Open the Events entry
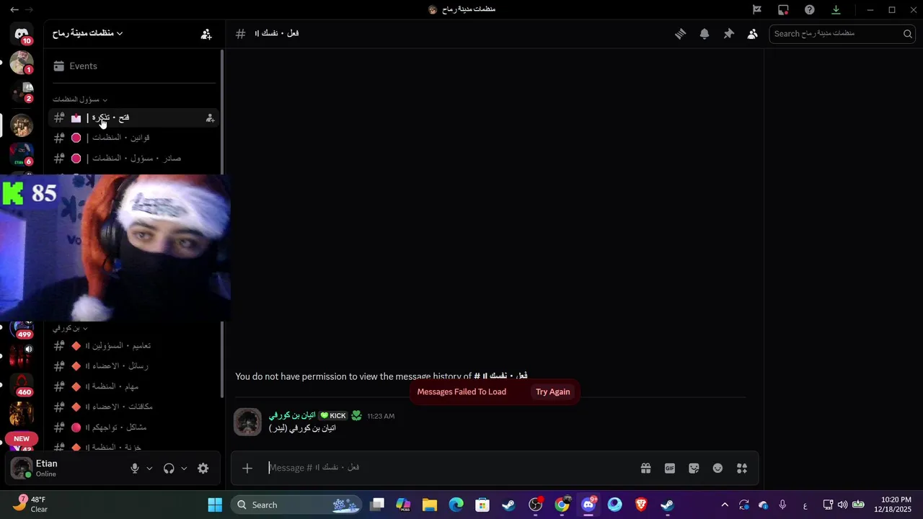The width and height of the screenshot is (923, 519). pyautogui.click(x=133, y=66)
